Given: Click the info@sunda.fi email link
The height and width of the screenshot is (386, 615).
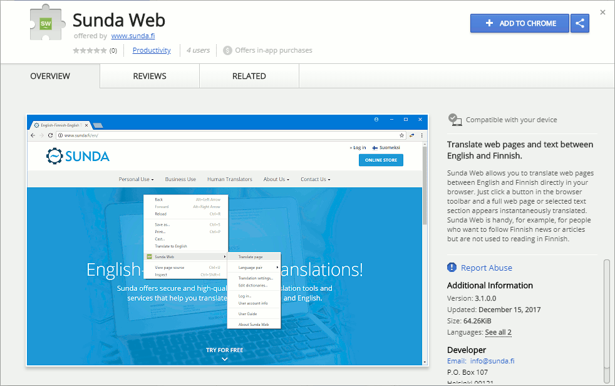Looking at the screenshot, I should pyautogui.click(x=492, y=361).
